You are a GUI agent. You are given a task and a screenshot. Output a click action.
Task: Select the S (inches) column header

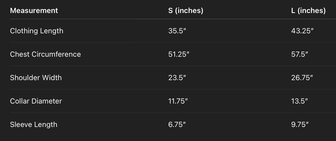point(185,11)
